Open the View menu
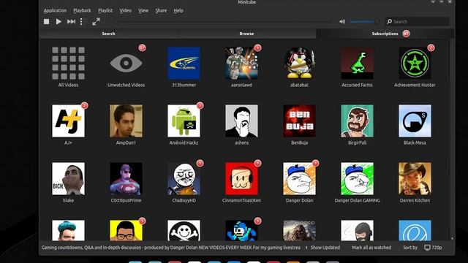Viewport: 468px width, 263px height. [x=143, y=10]
